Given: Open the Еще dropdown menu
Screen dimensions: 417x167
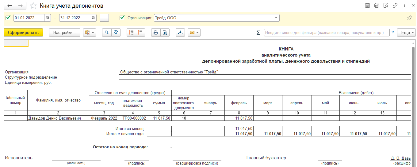Looking at the screenshot, I should (406, 33).
